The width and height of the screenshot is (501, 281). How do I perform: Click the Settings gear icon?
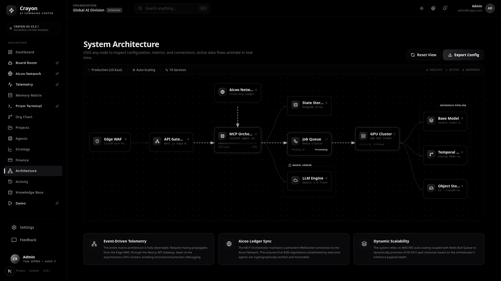14,228
